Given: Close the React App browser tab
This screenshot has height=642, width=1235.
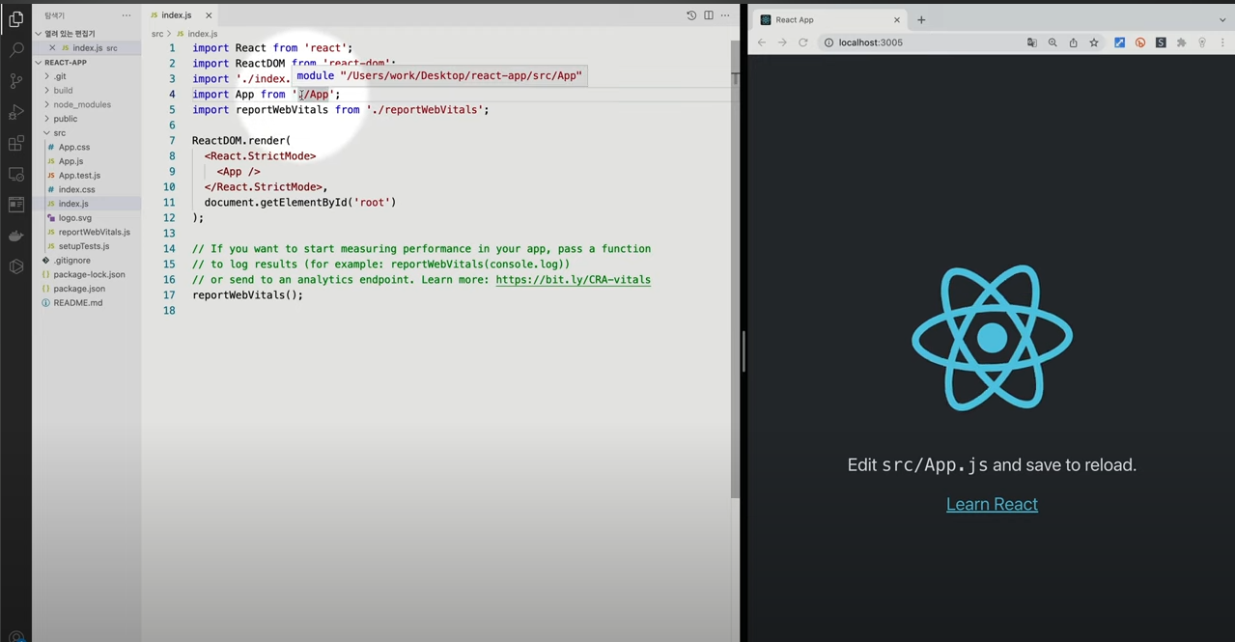Looking at the screenshot, I should point(896,19).
